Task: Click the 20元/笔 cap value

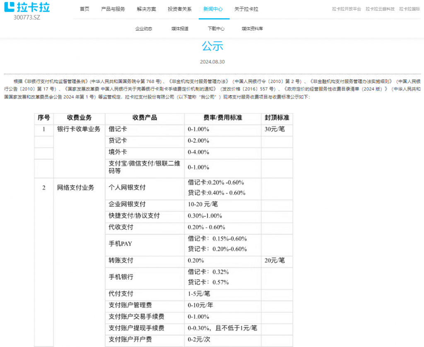Action: pyautogui.click(x=275, y=260)
